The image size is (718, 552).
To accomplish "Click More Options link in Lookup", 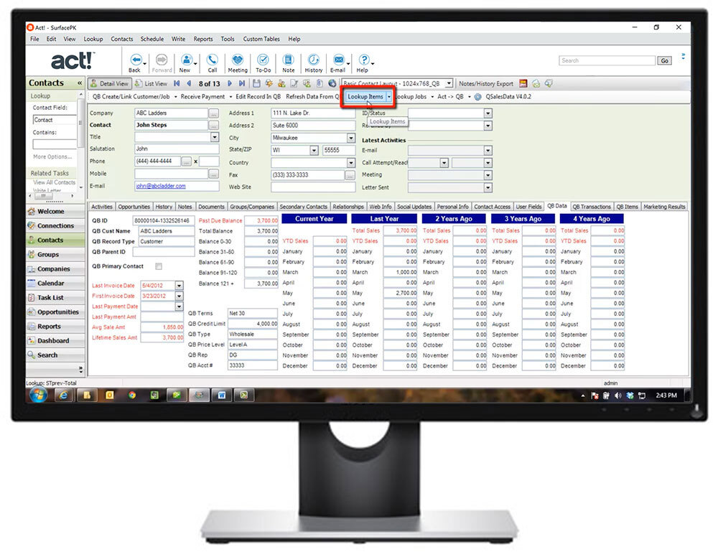I will click(x=52, y=156).
